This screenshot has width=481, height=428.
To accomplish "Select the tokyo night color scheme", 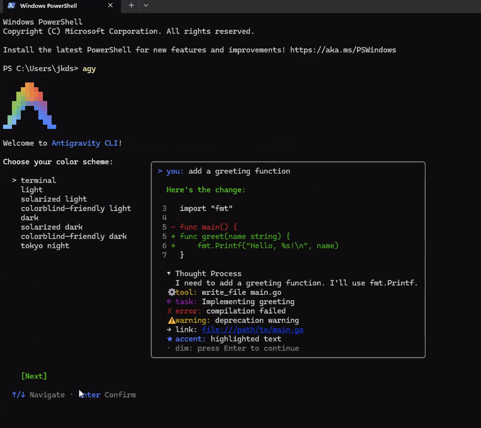I will (x=45, y=245).
